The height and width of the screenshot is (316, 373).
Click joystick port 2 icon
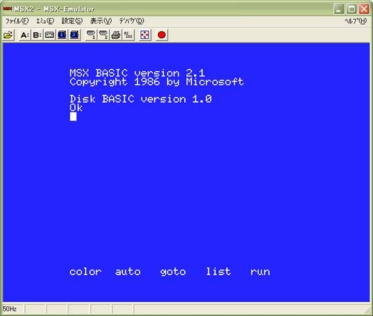[103, 36]
